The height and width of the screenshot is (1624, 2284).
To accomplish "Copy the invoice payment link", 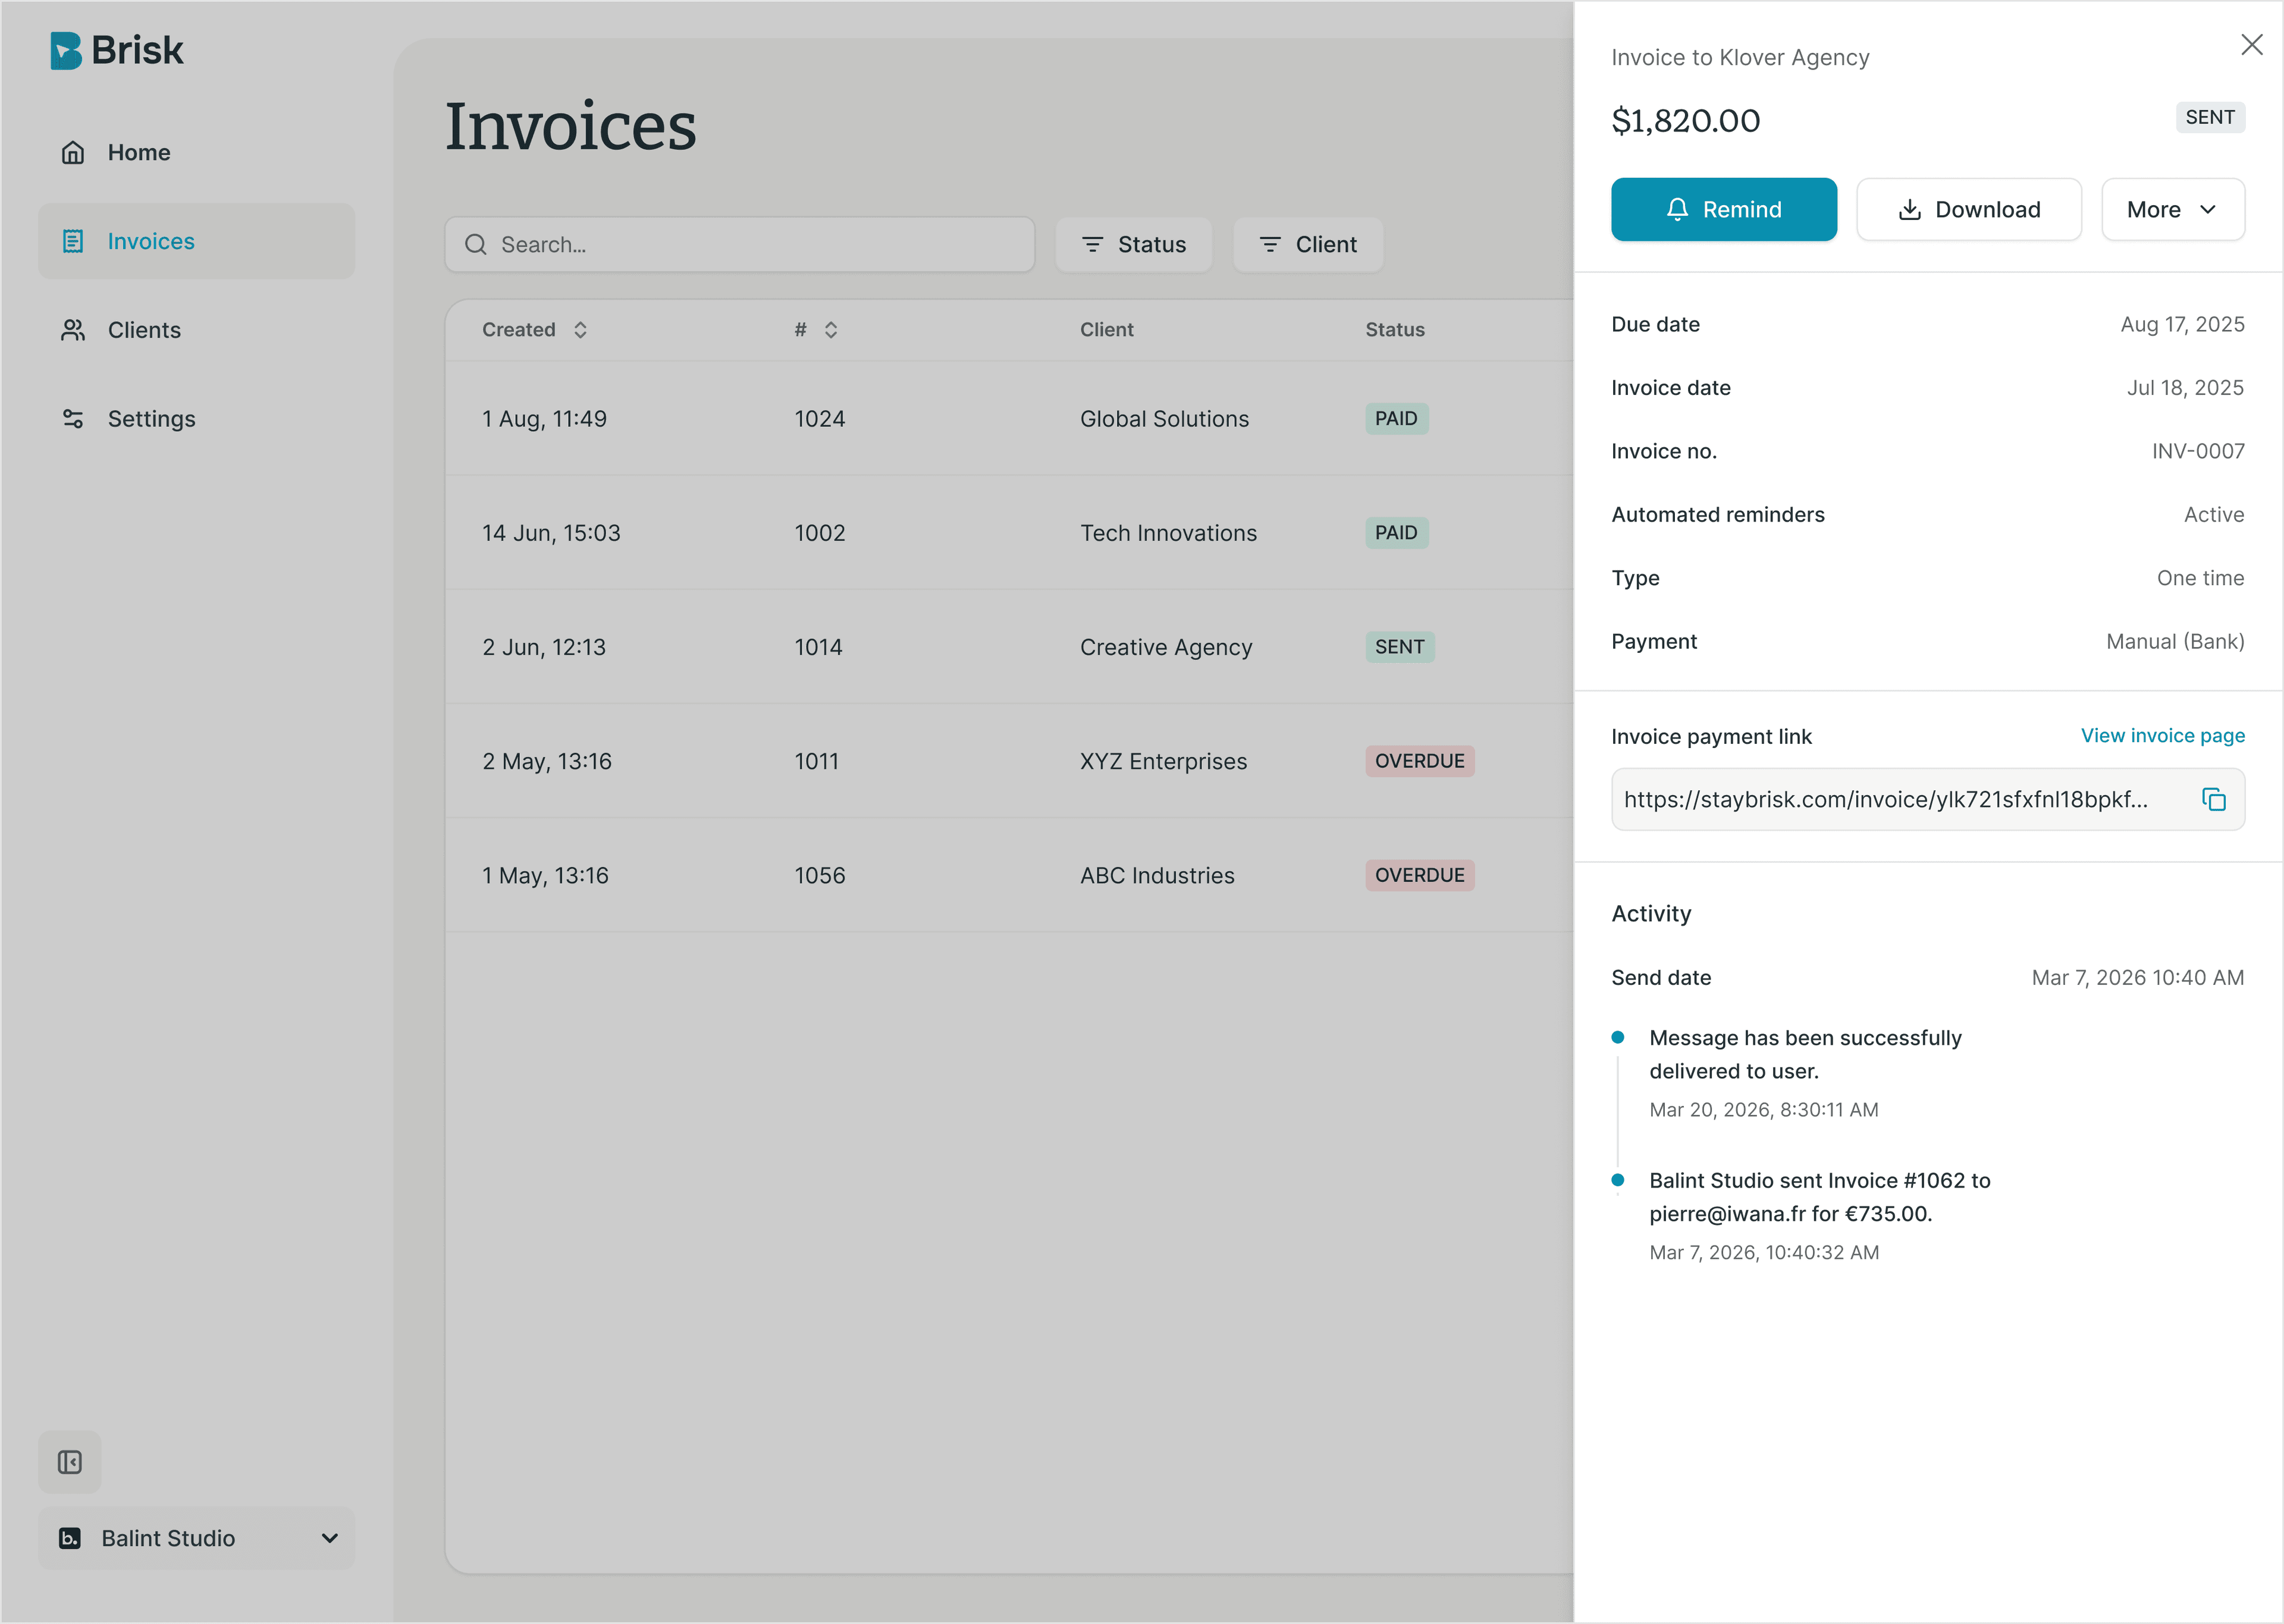I will pos(2214,799).
